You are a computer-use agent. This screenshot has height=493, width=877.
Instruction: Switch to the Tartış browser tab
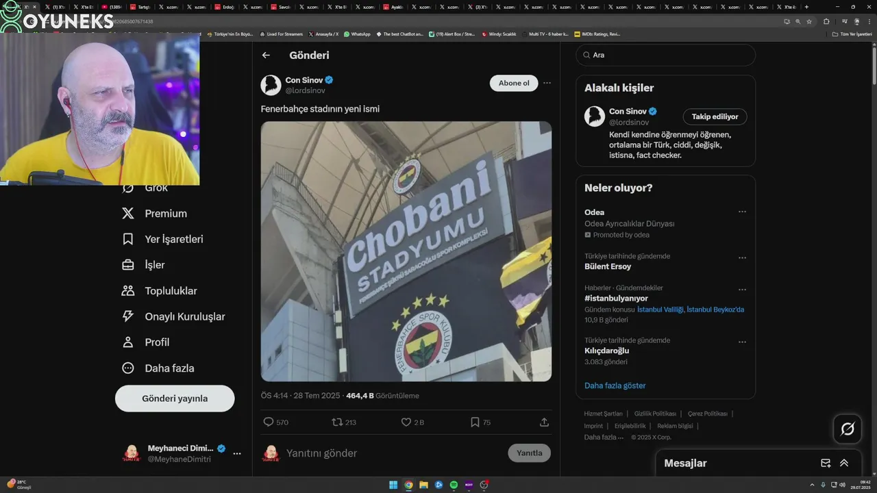click(x=140, y=7)
